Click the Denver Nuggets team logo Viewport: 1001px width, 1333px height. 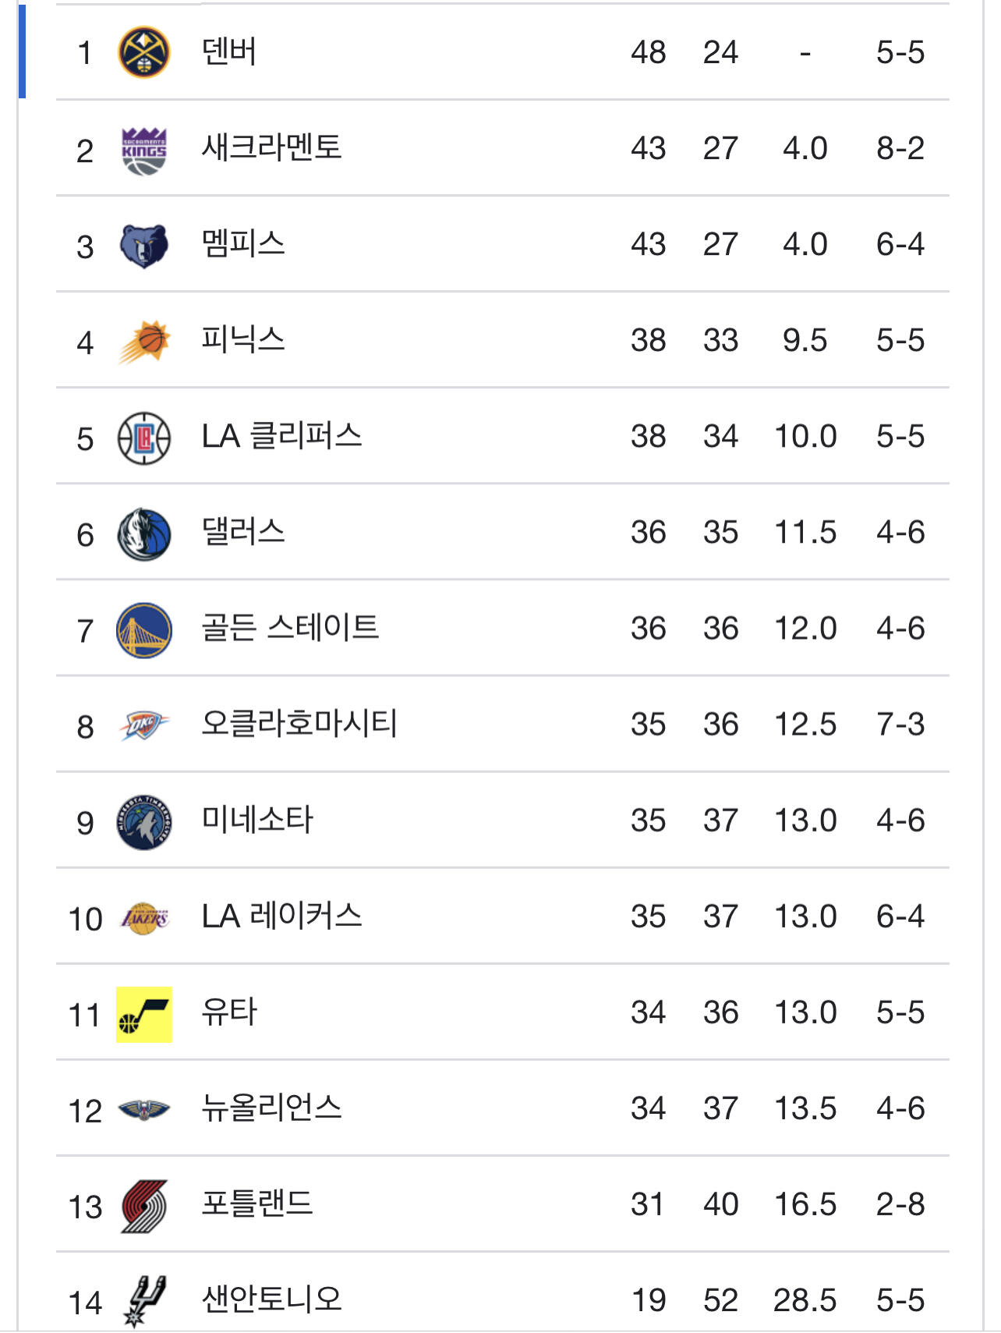(x=143, y=53)
